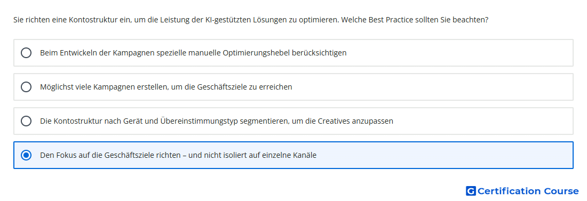
Task: Click the words 'Optimierungshebel berücksichtigen' in first answer
Action: point(284,53)
